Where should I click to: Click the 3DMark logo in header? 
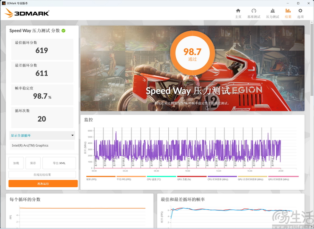click(27, 13)
